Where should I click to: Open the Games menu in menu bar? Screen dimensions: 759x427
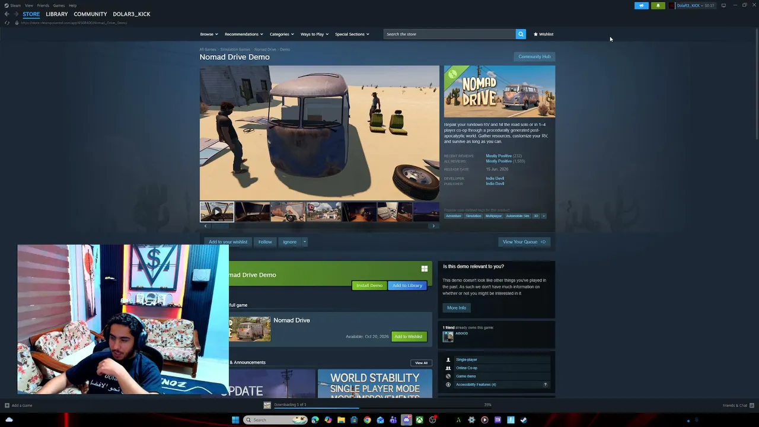coord(59,5)
